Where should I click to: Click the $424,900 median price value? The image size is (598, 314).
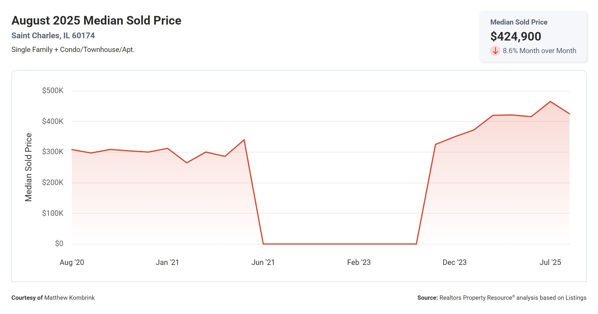click(x=516, y=37)
